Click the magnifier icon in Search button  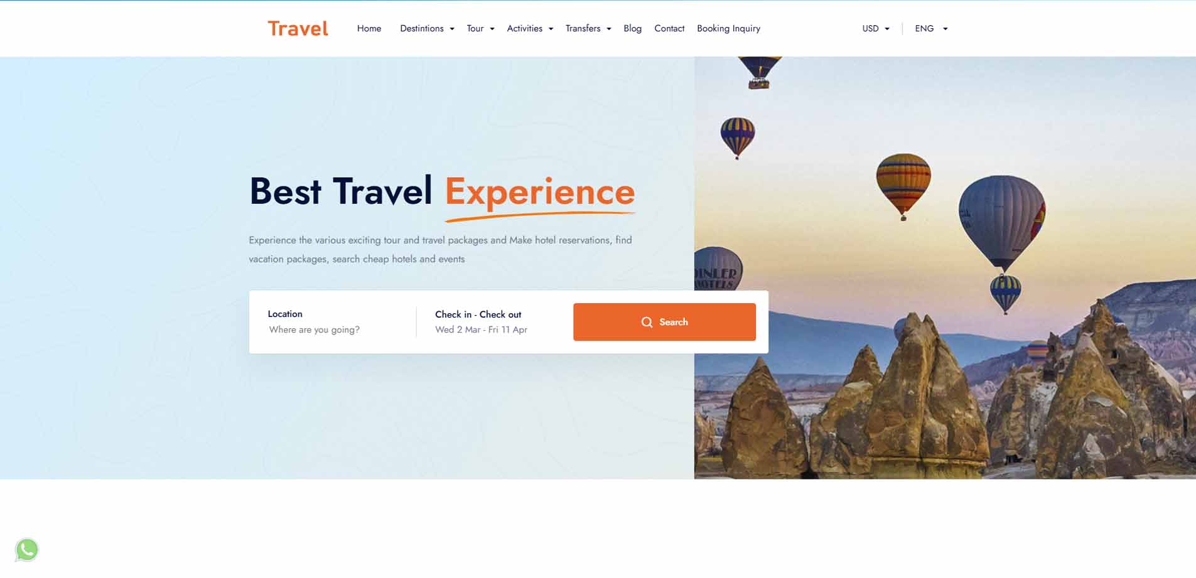click(647, 322)
